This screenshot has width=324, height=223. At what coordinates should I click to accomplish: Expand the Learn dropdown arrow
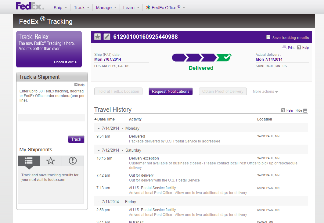tap(138, 8)
